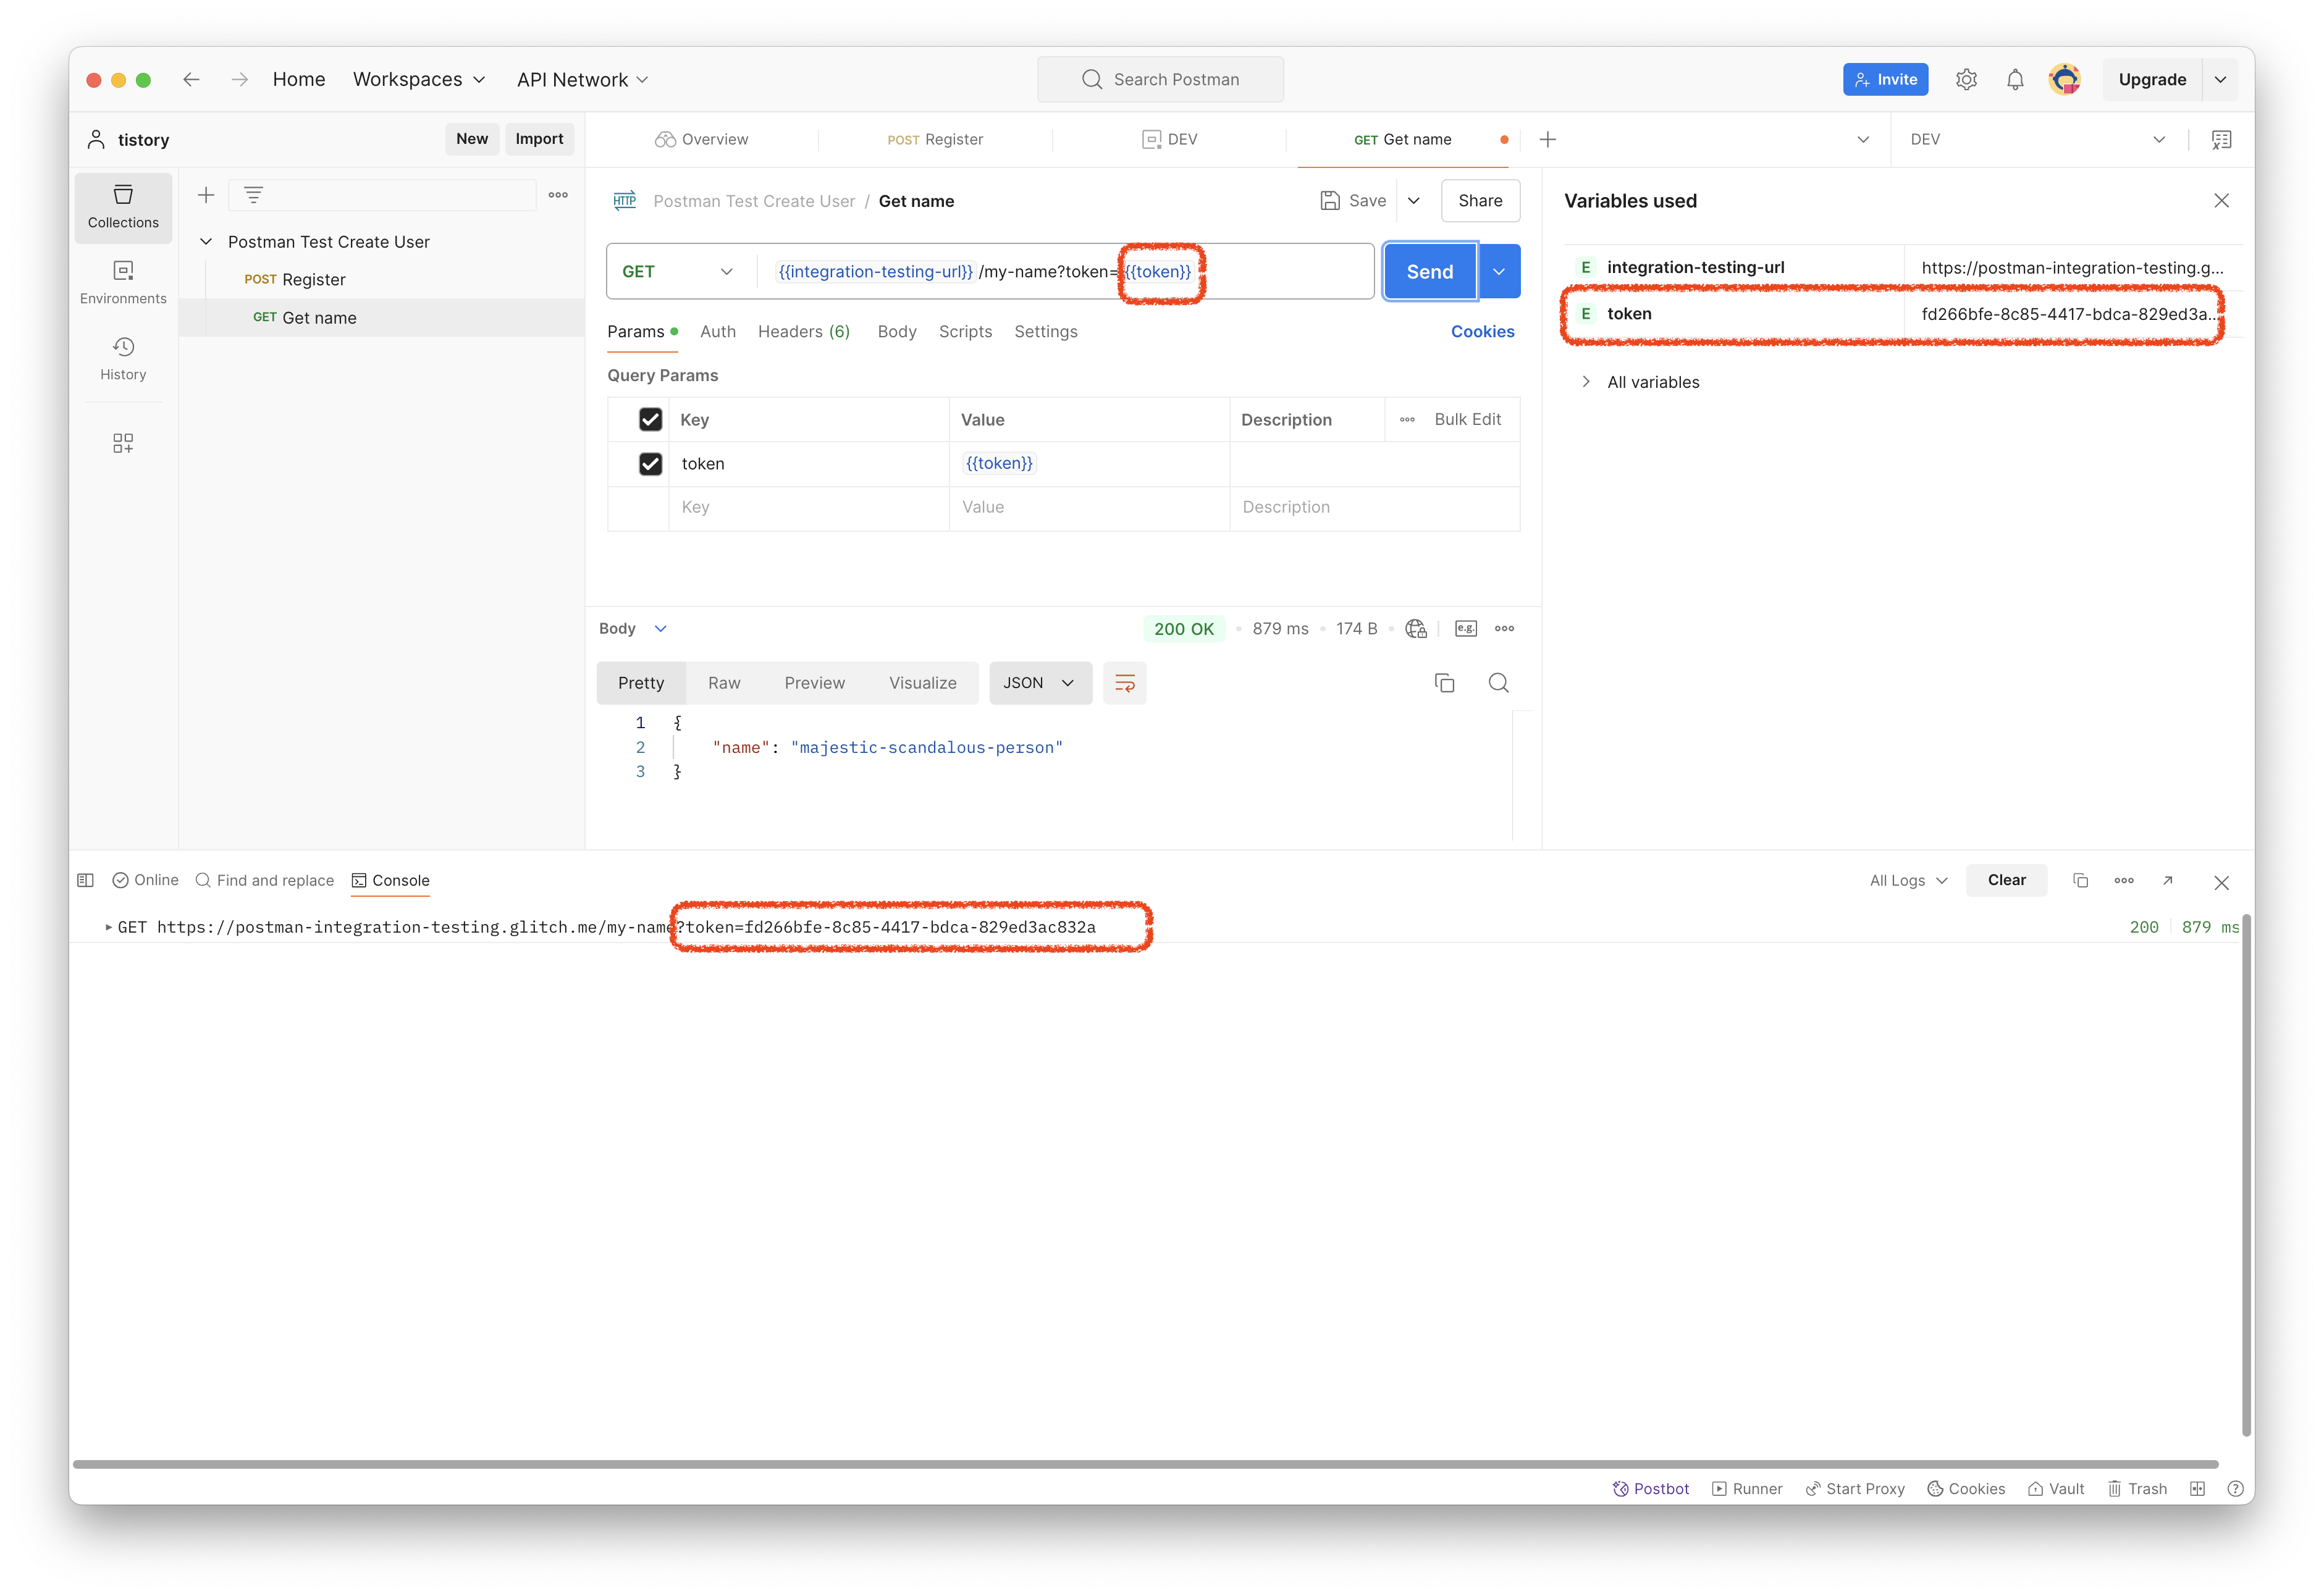The image size is (2324, 1596).
Task: Open the JSON format dropdown
Action: 1039,683
